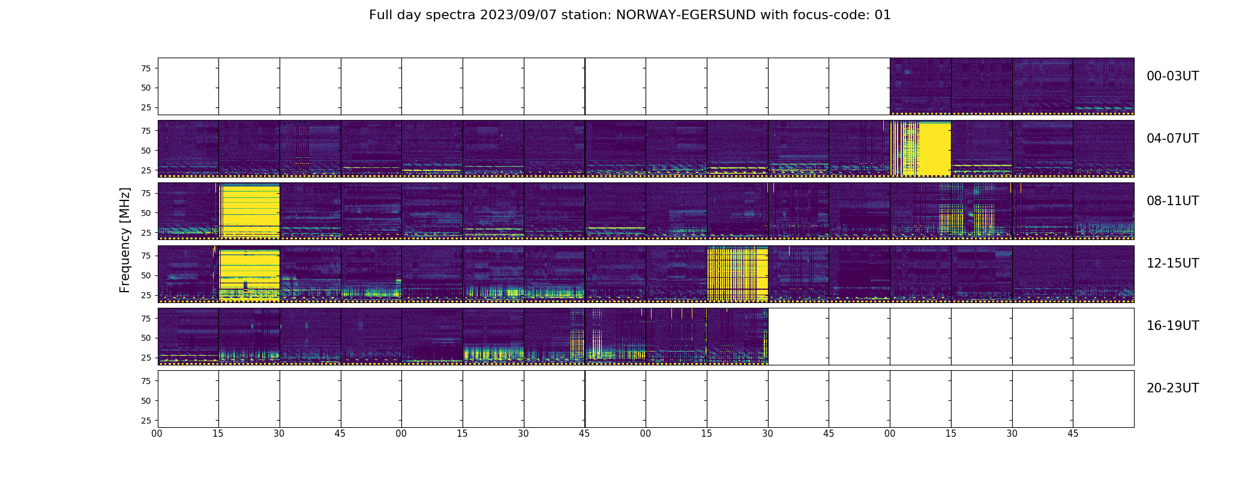Select the first spectrogram panel of the 16-19UT row

pos(188,337)
